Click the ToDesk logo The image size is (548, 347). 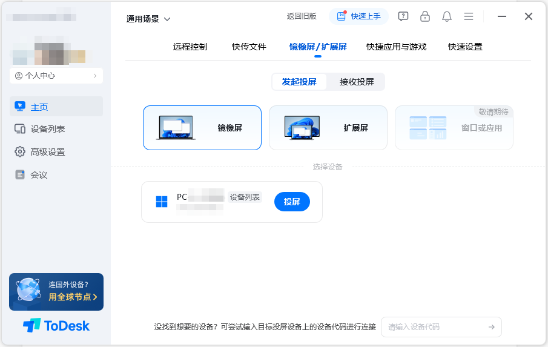[x=56, y=326]
